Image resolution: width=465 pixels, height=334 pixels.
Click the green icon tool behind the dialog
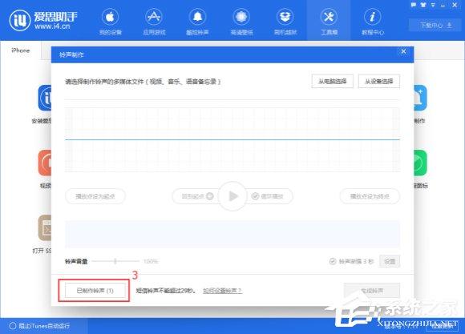[420, 163]
